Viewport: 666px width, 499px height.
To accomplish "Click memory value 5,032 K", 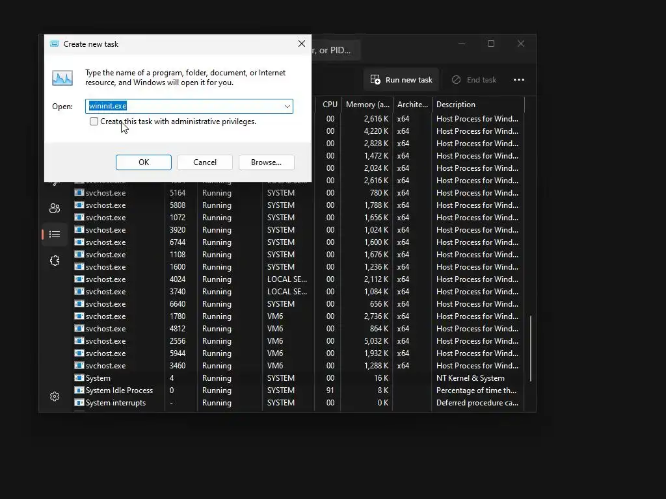I will pos(376,341).
